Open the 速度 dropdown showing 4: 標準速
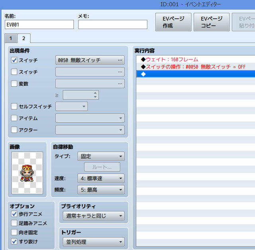 [101, 178]
